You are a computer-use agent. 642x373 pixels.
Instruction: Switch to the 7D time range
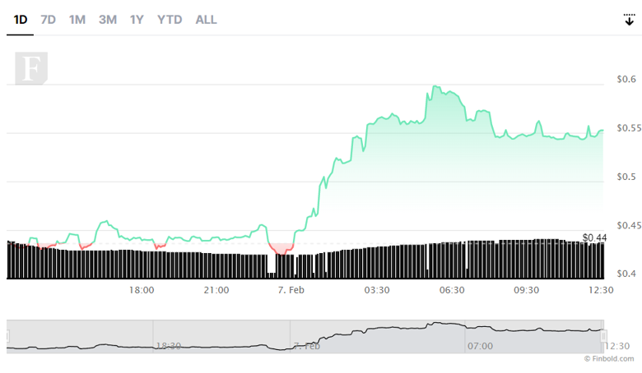(x=49, y=19)
